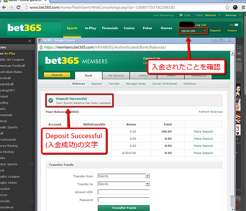246x211 pixels.
Task: Open the Chat speech bubble icon
Action: [181, 15]
